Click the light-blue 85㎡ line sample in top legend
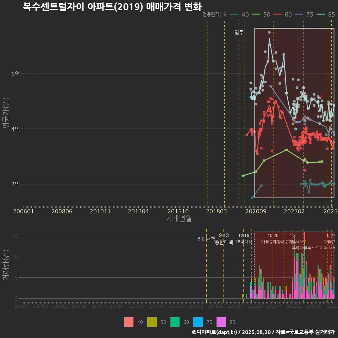This screenshot has width=338, height=338. point(320,14)
